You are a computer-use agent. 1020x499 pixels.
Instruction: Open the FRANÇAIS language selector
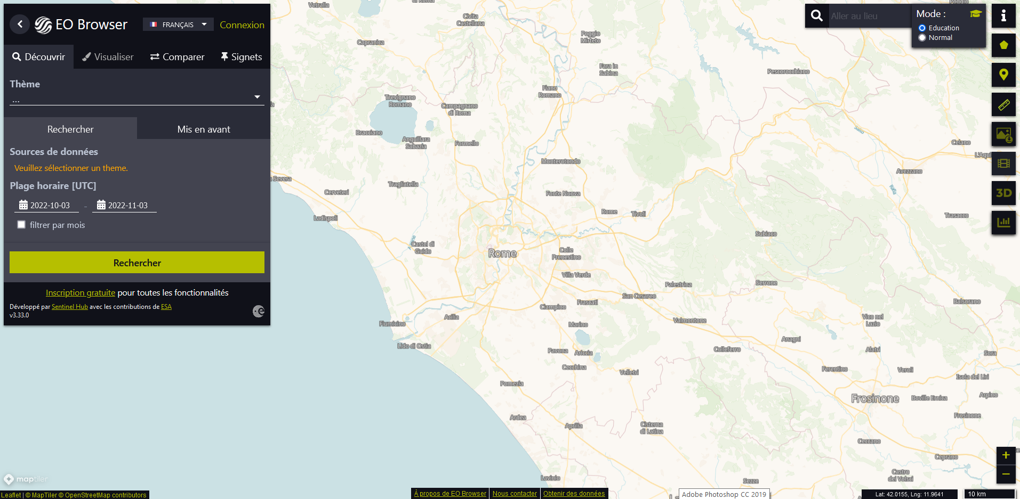click(178, 24)
